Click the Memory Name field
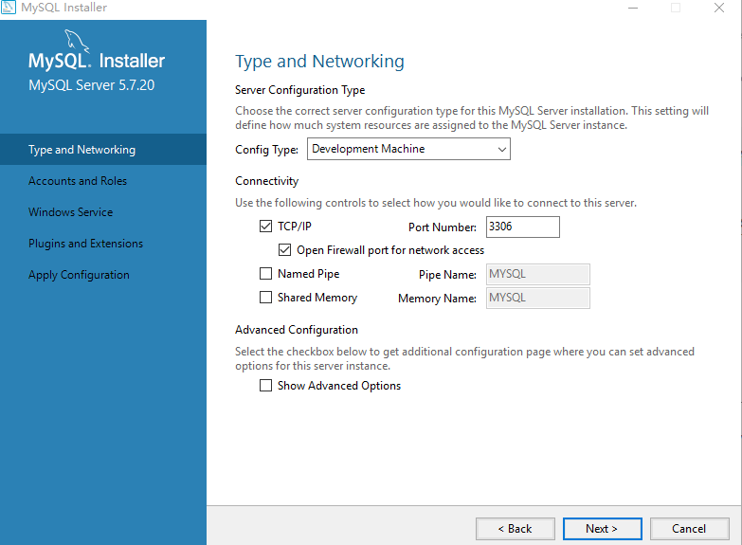Screen dimensions: 742x545 tap(538, 298)
